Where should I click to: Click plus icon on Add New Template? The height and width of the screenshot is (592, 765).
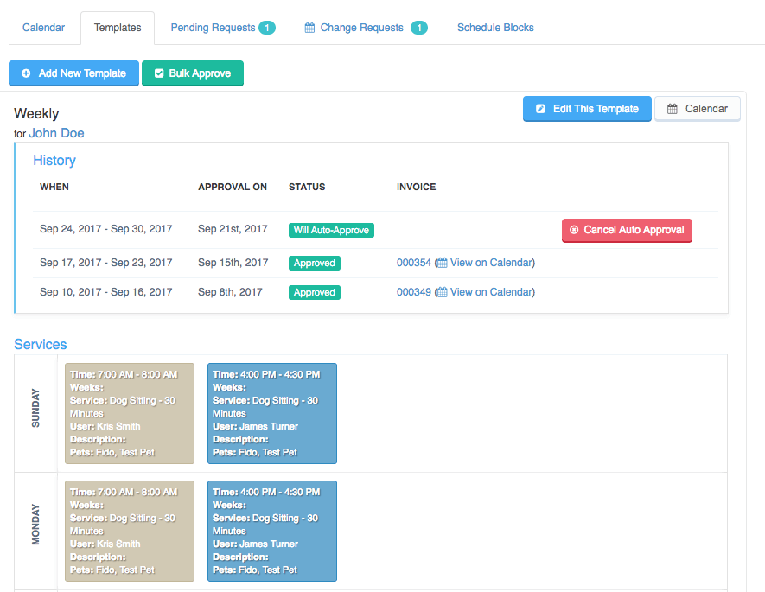(26, 73)
